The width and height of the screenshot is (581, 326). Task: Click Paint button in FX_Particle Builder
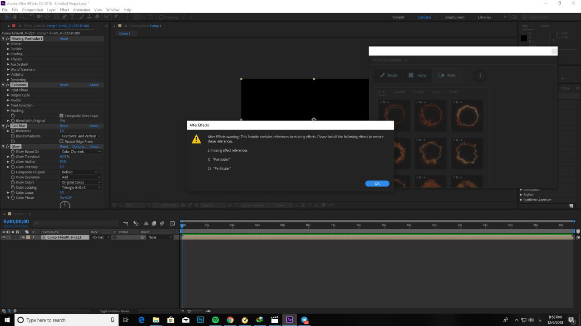click(447, 75)
